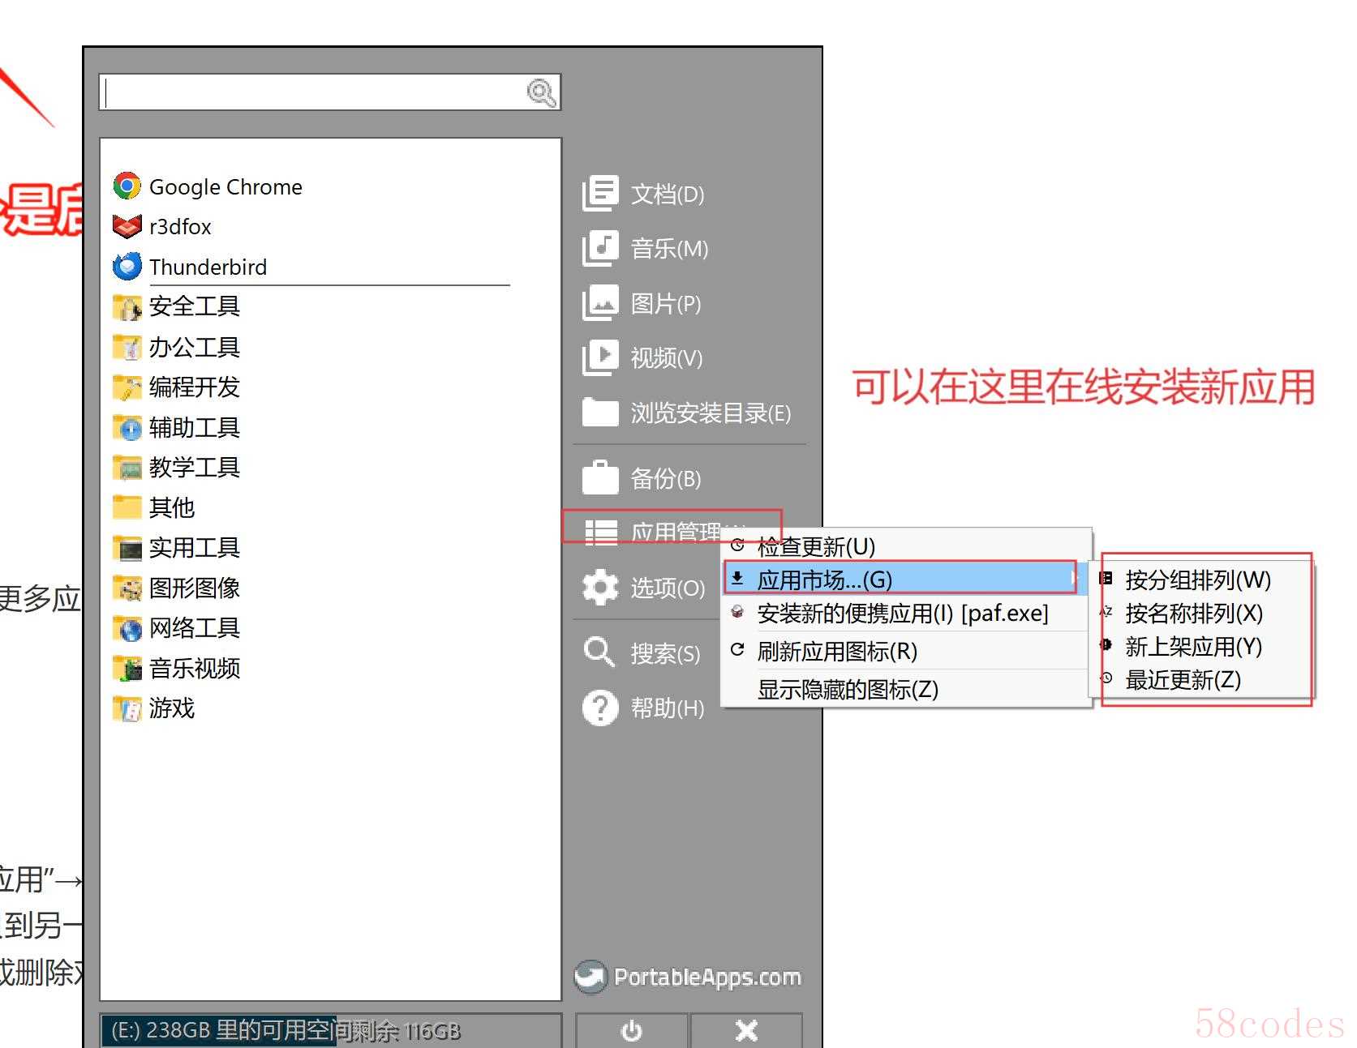Open the 办公工具 folder icon
Image resolution: width=1357 pixels, height=1048 pixels.
coord(127,347)
